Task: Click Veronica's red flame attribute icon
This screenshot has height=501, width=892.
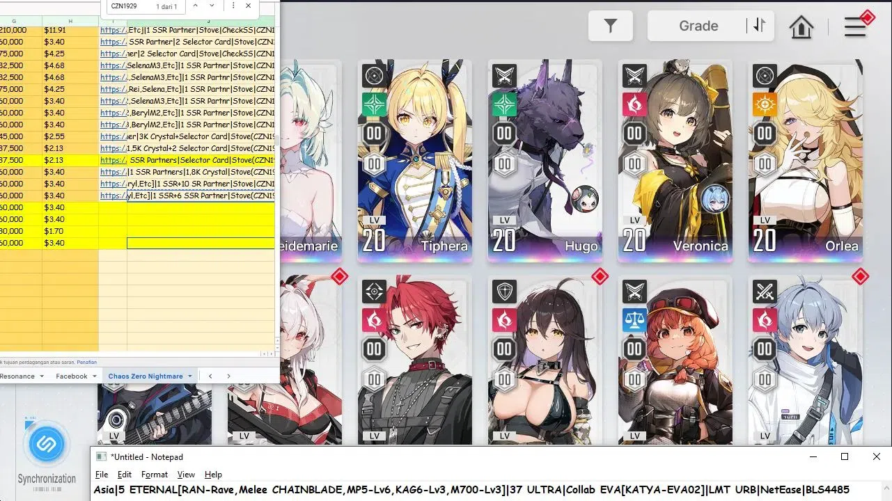Action: click(x=634, y=104)
